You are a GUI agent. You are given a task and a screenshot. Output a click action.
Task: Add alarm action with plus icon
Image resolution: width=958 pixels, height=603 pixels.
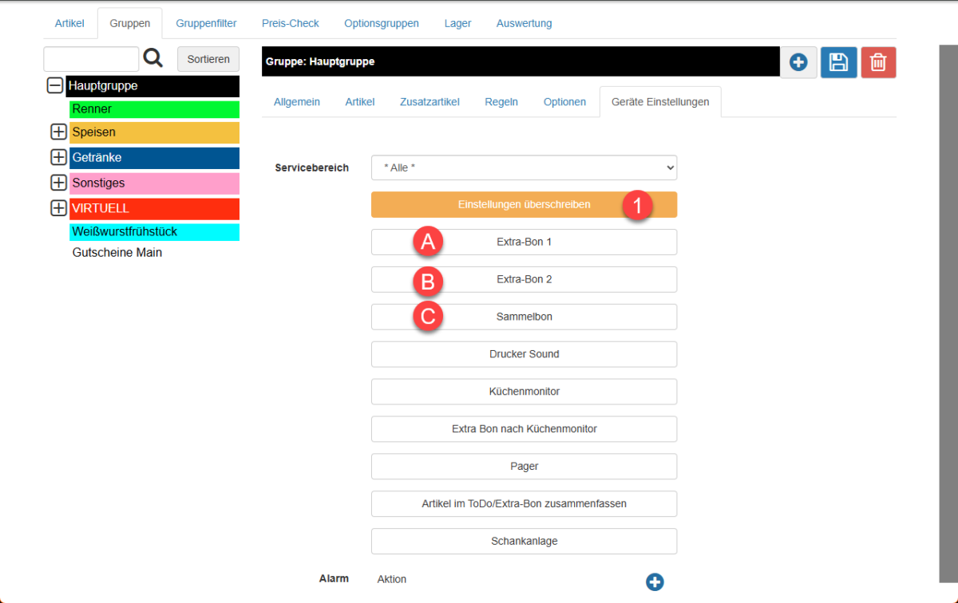pos(655,582)
